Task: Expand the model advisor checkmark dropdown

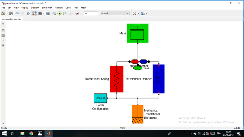Action: click(138, 13)
